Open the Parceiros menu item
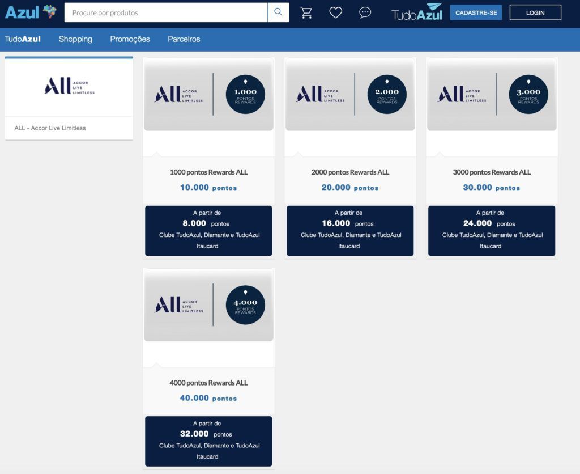The image size is (580, 474). (184, 39)
